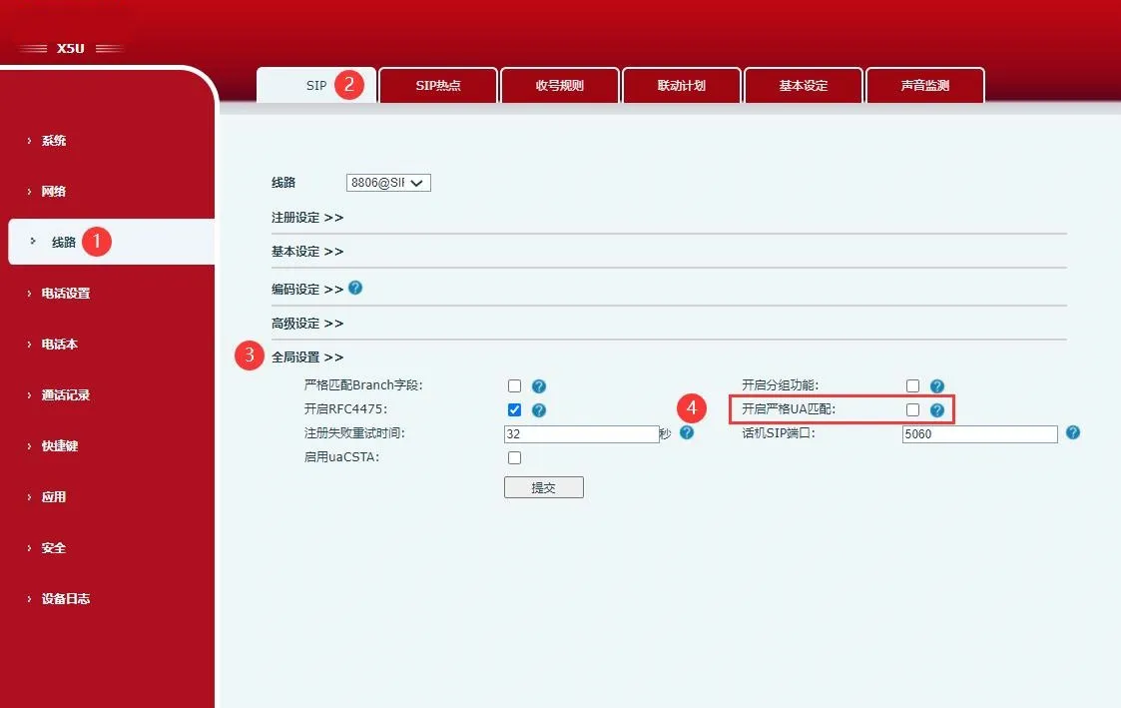Check the highlighted 开启严格UA匹配 checkbox
1121x708 pixels.
point(912,409)
